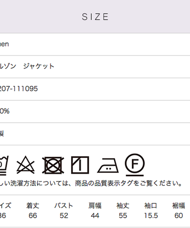Click the 袖丈 column header
Screen dimensions: 190x228
(123, 206)
